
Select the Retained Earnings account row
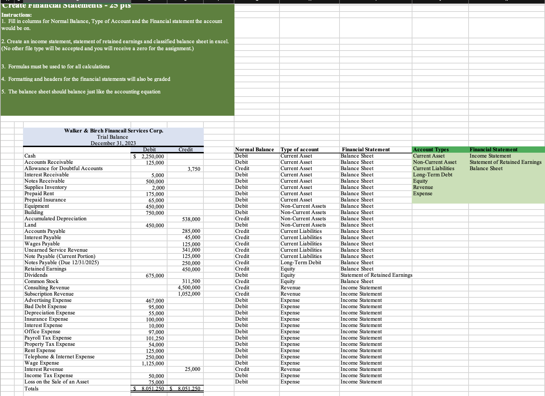45,269
